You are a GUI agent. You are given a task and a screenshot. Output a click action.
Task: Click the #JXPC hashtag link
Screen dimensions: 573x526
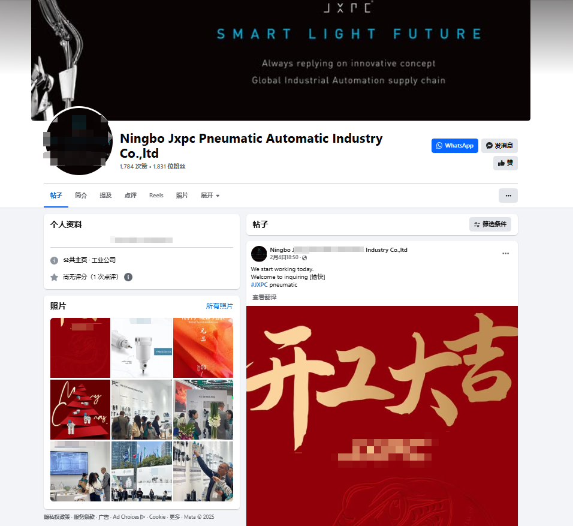(259, 284)
